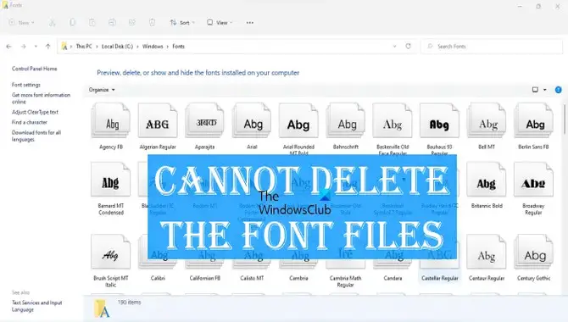Go to Control Panel Home
The image size is (568, 322).
coord(35,69)
